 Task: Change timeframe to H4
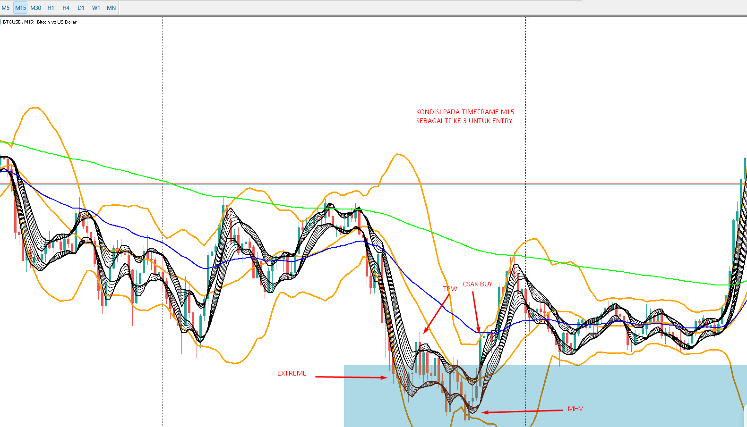(x=66, y=8)
